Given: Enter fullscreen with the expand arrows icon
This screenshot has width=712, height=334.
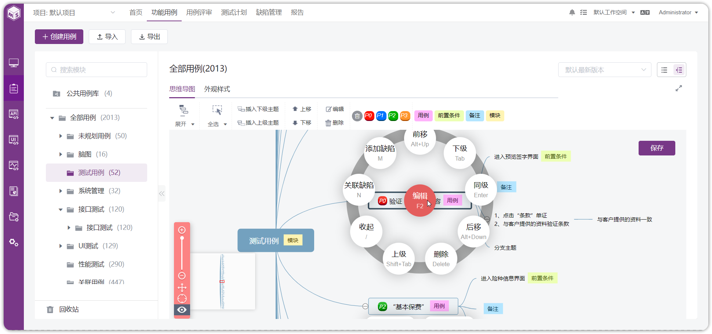Looking at the screenshot, I should coord(679,88).
